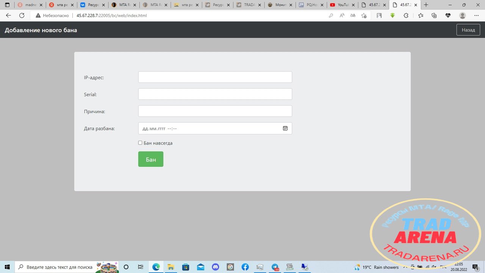Click the Назад button
This screenshot has width=485, height=273.
(468, 30)
